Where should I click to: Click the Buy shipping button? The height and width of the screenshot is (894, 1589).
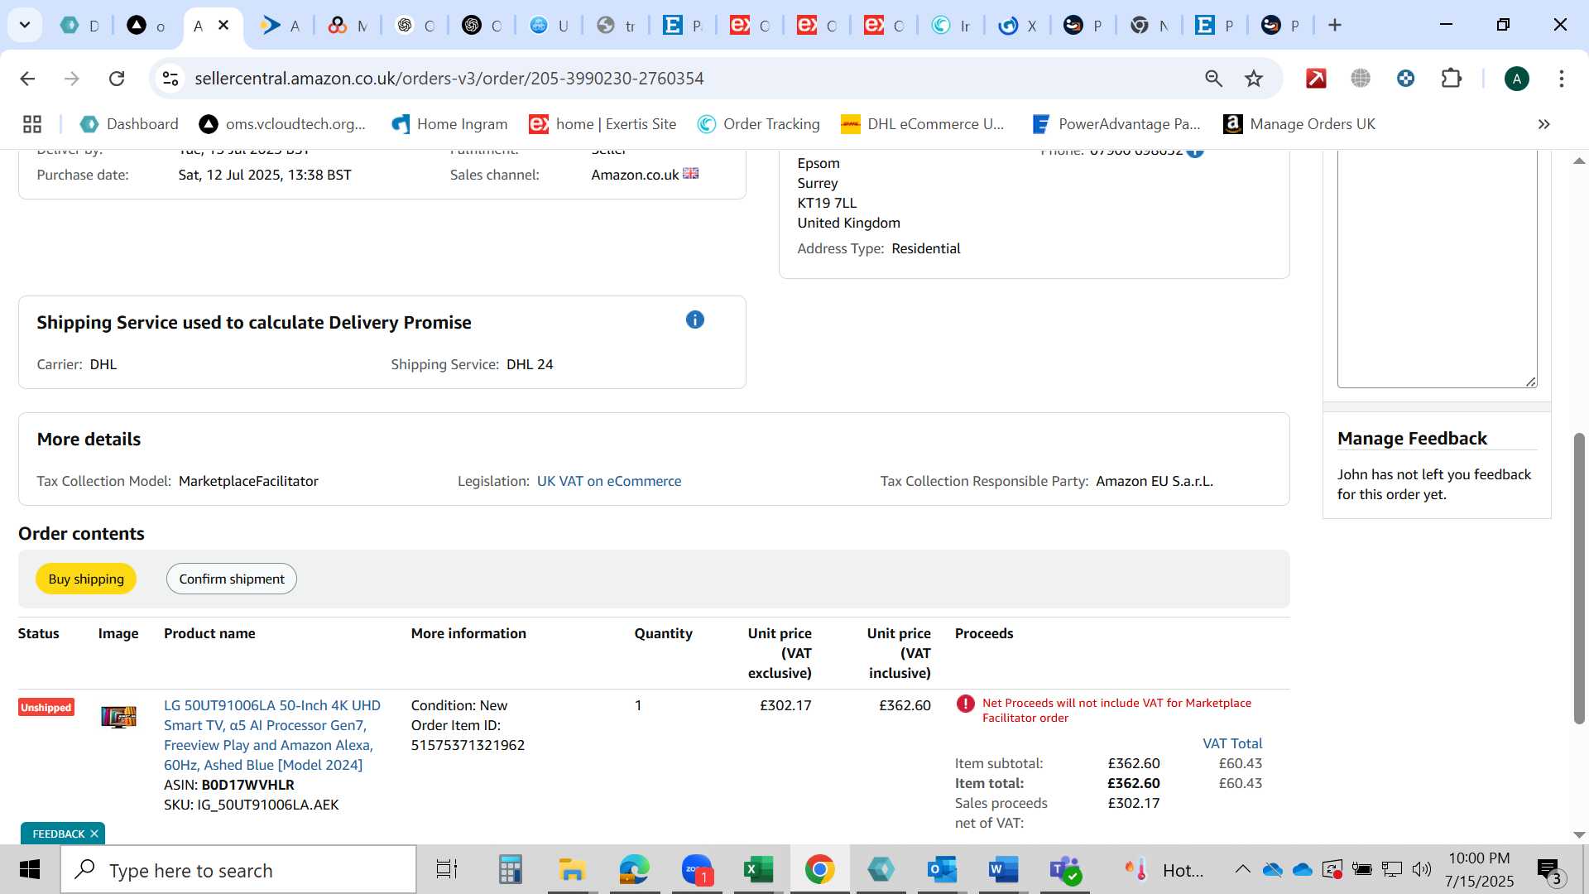[x=86, y=579]
